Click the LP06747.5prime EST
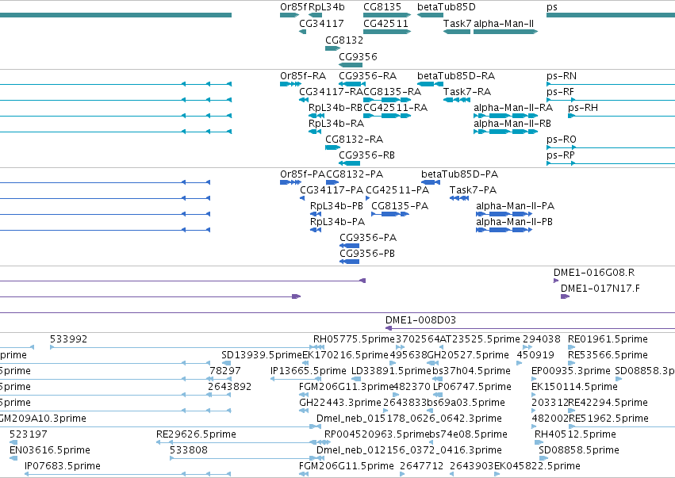 pos(438,395)
